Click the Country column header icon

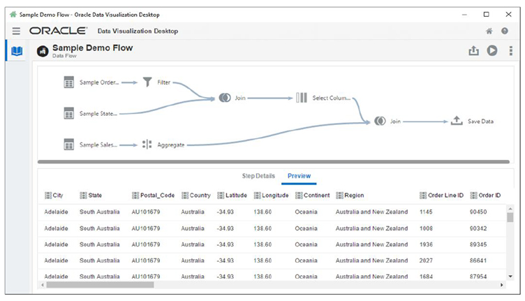tap(185, 196)
